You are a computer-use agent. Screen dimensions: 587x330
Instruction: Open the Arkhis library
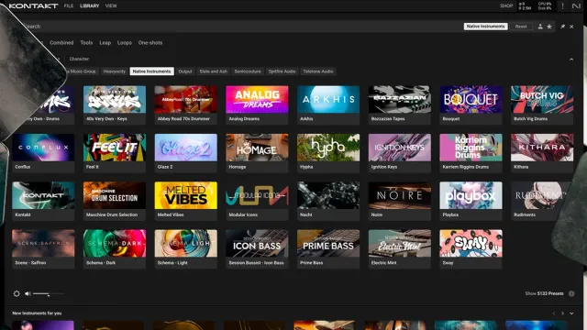[x=328, y=104]
